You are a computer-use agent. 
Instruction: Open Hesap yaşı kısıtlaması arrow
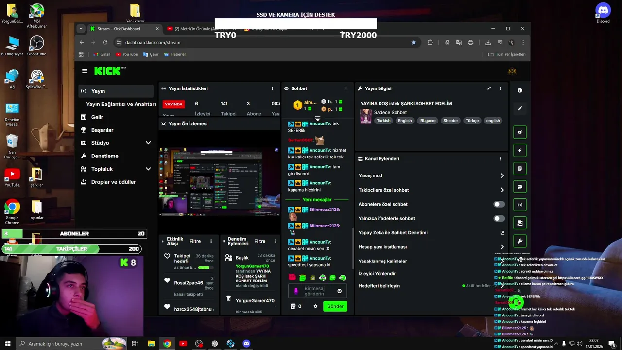click(x=502, y=247)
